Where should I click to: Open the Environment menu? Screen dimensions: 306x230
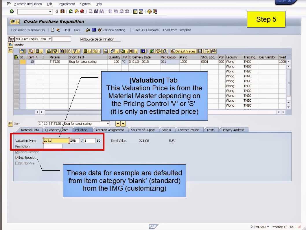pos(66,4)
